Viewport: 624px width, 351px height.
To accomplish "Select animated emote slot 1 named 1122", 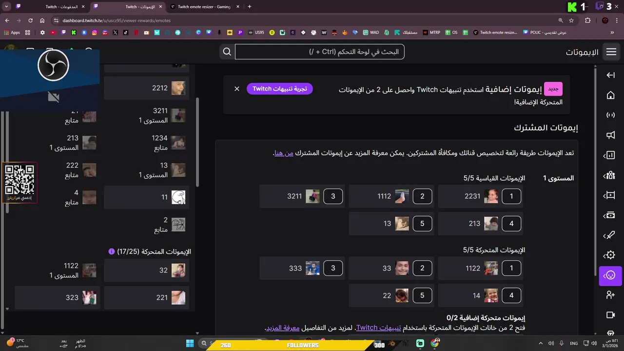I will click(x=481, y=268).
